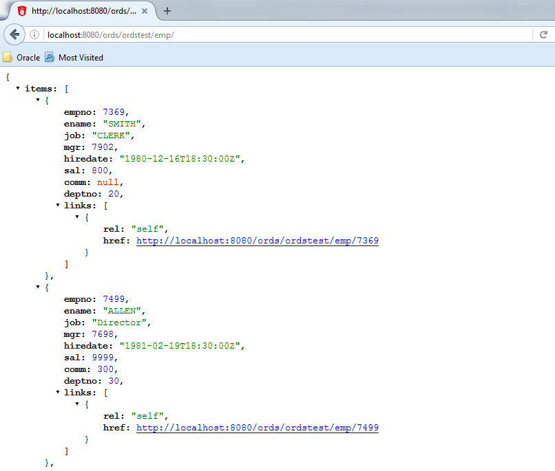The height and width of the screenshot is (471, 555).
Task: Click the reload page icon
Action: 543,34
